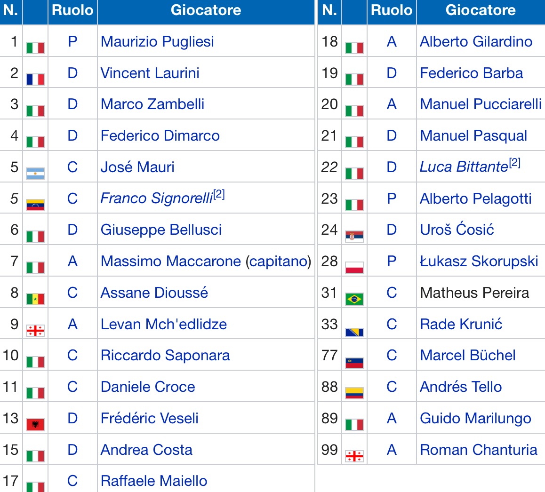The width and height of the screenshot is (545, 492).
Task: Open footnote [2] next to Luca Bittante
Action: pyautogui.click(x=514, y=163)
